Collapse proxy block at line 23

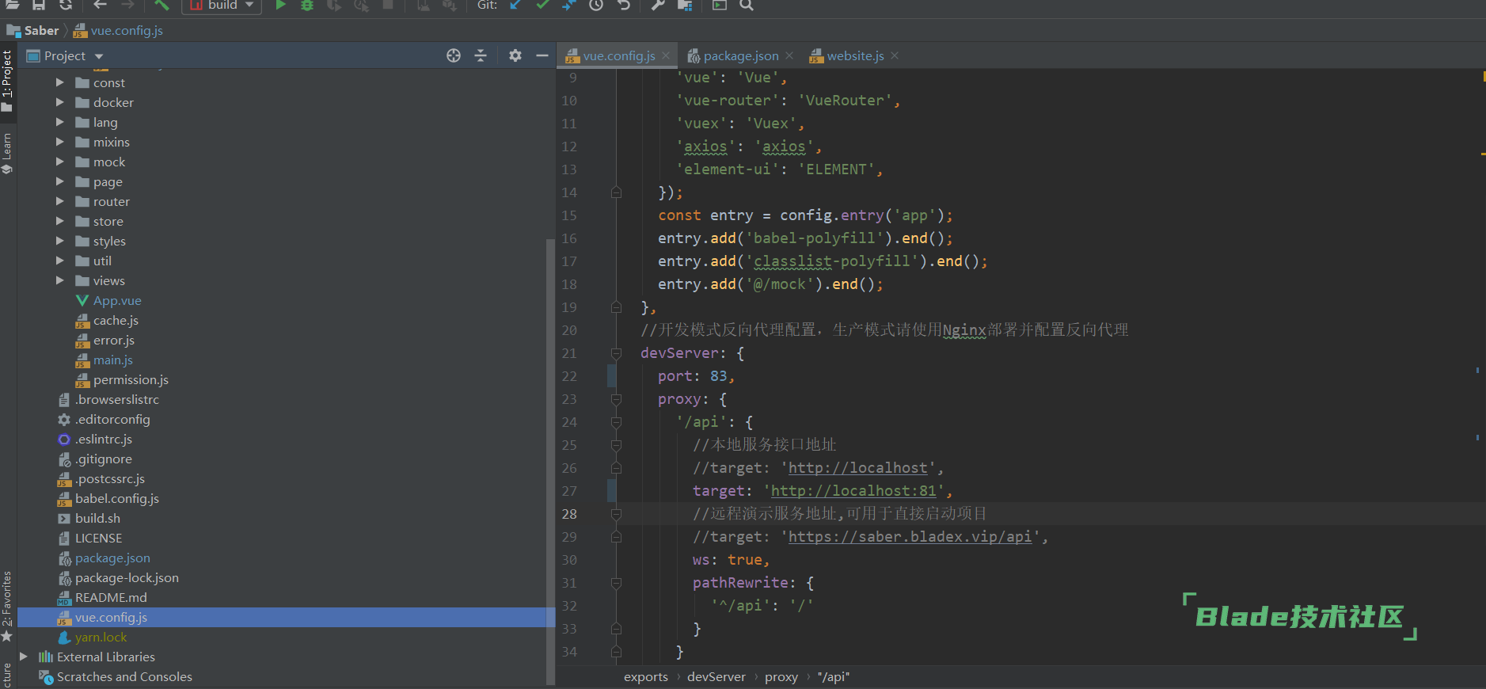pos(616,399)
